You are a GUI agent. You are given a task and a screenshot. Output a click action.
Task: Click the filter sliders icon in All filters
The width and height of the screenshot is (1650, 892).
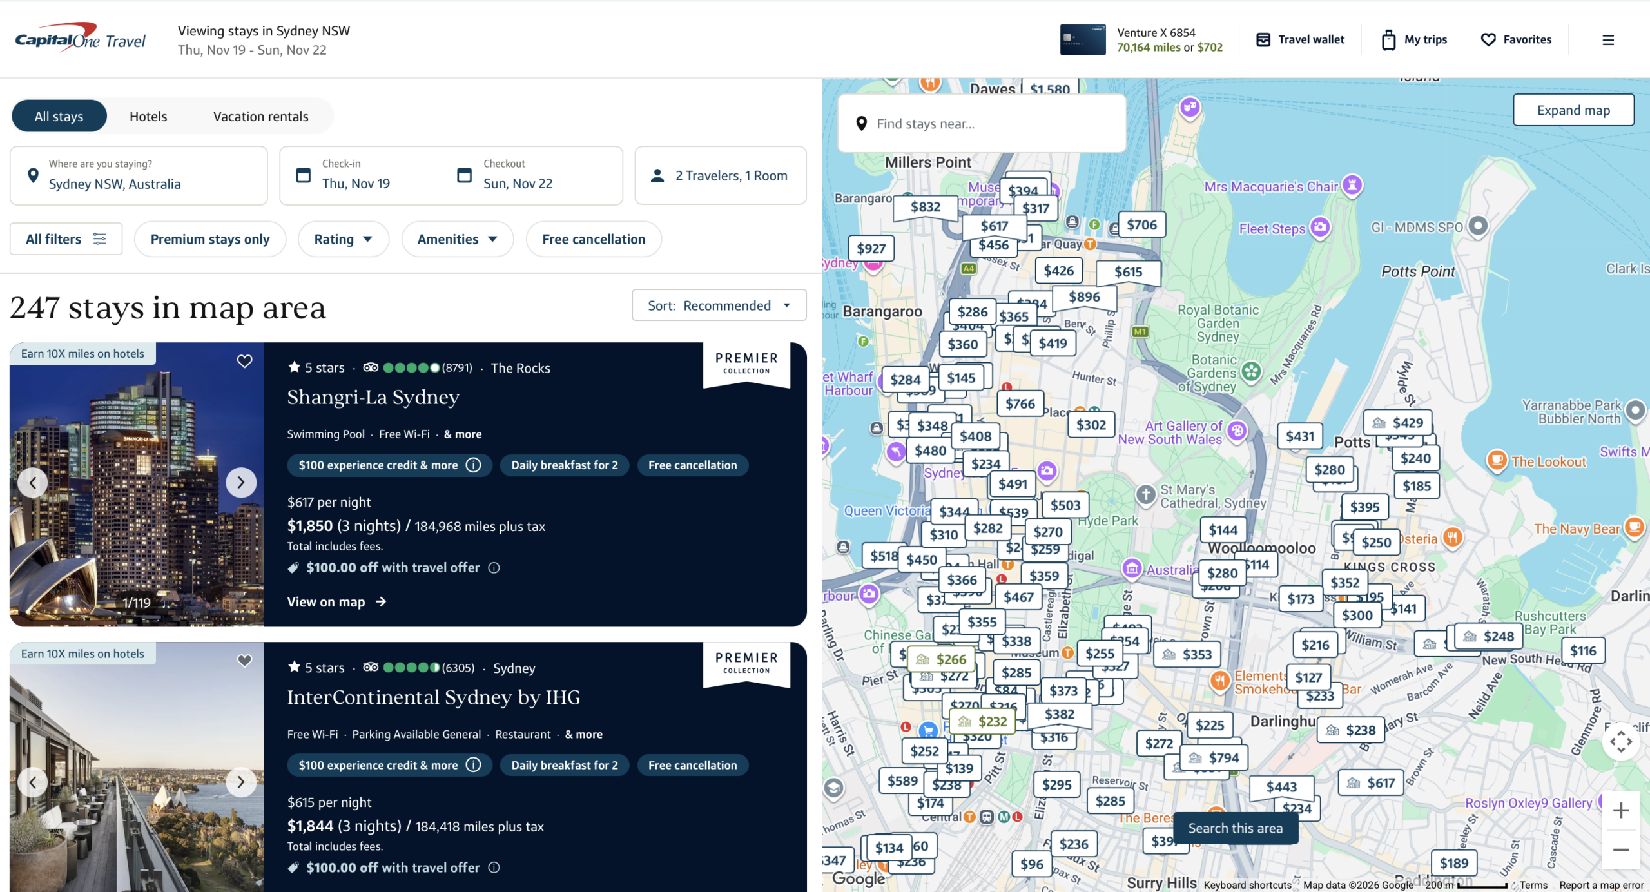click(100, 239)
